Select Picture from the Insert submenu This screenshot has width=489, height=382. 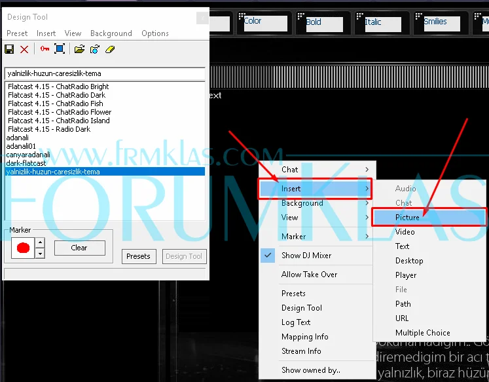407,218
